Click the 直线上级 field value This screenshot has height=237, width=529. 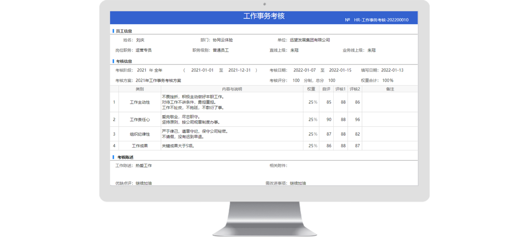click(294, 50)
